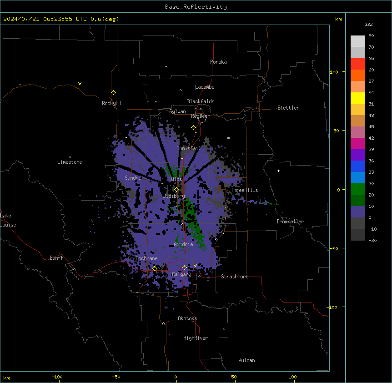Click the yellow V marker northwest of RockyMH
392x383 pixels.
point(80,84)
